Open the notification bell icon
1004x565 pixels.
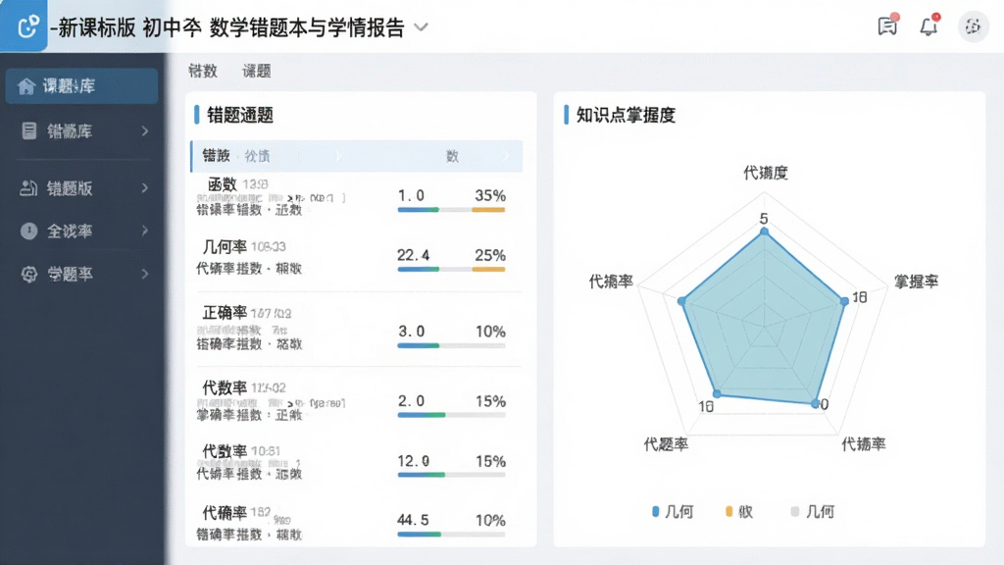pos(929,26)
